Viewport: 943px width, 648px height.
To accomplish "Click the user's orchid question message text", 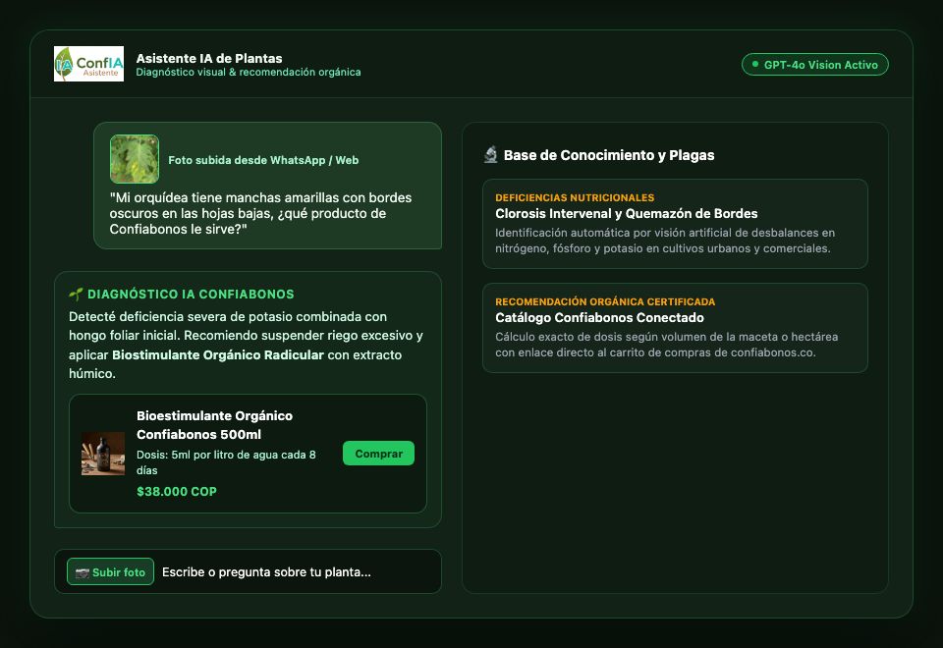I will pyautogui.click(x=260, y=213).
